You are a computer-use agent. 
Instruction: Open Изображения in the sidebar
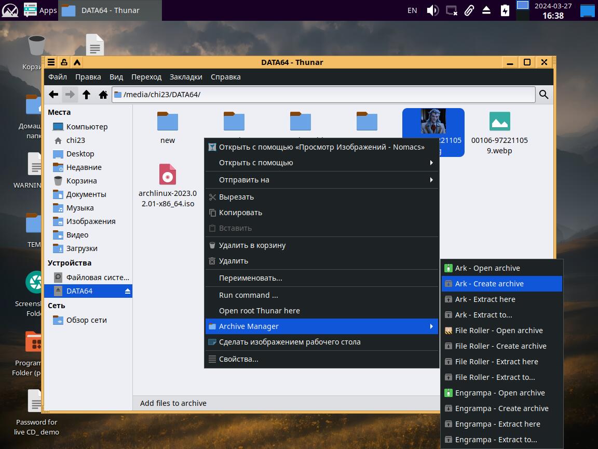88,221
